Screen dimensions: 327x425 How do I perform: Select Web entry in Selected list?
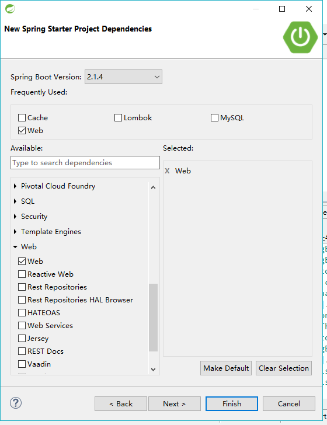click(x=183, y=171)
